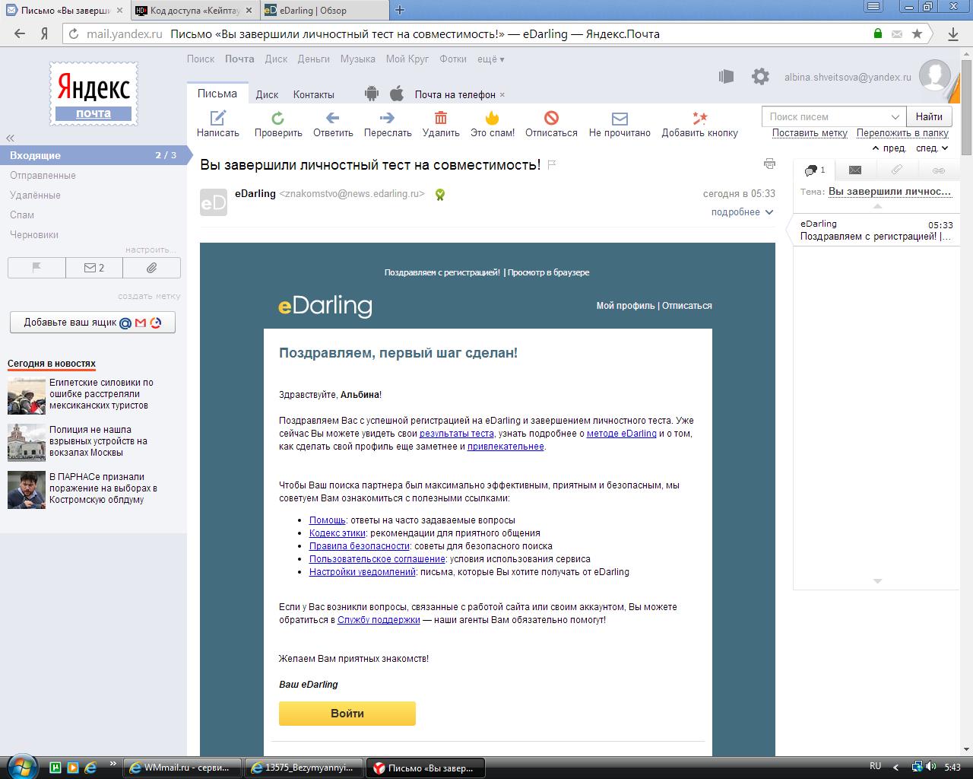Screen dimensions: 973x779
Task: Click the Переслать forward arrow
Action: pos(387,117)
